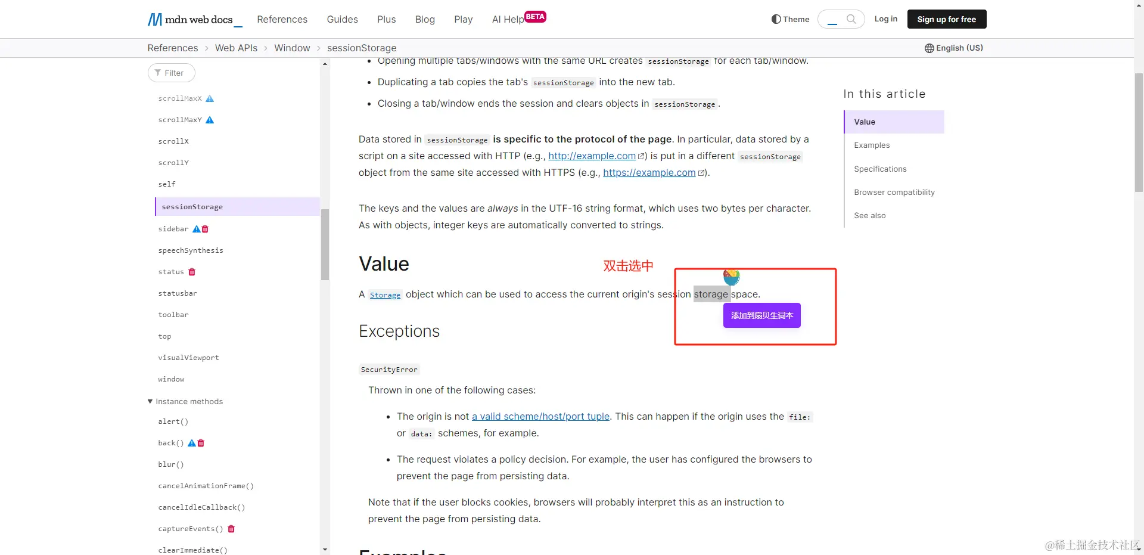Click the non-standard warning icon beside sidebar
This screenshot has width=1144, height=555.
click(x=196, y=229)
